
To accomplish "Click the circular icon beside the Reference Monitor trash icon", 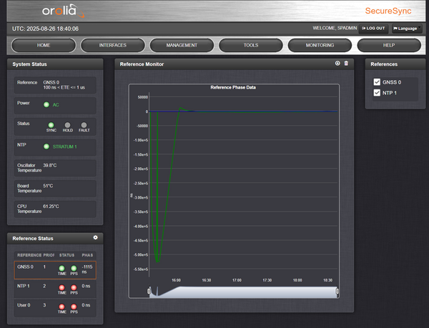I will [x=337, y=64].
